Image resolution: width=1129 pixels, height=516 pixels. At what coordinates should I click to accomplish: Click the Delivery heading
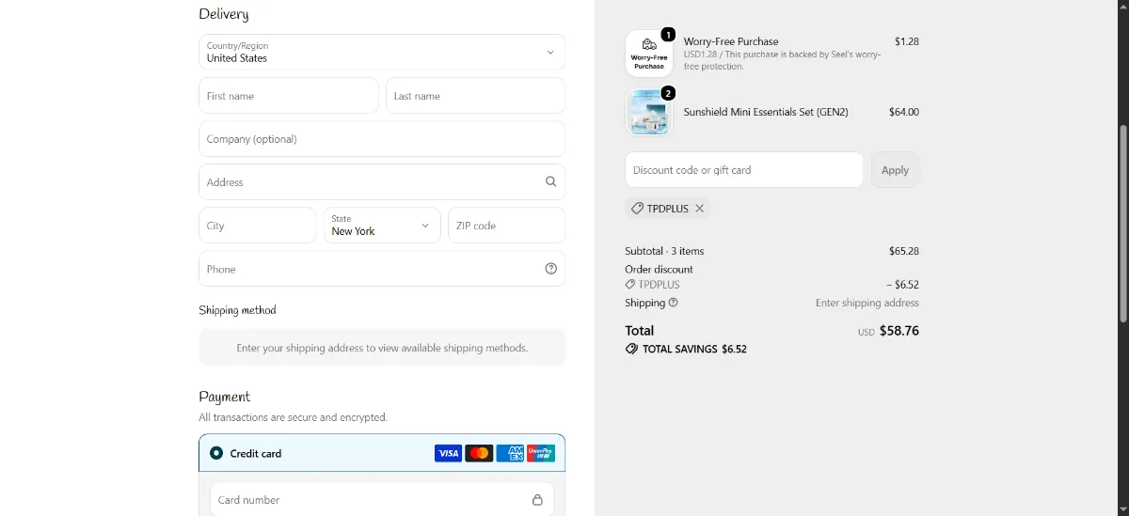(224, 14)
